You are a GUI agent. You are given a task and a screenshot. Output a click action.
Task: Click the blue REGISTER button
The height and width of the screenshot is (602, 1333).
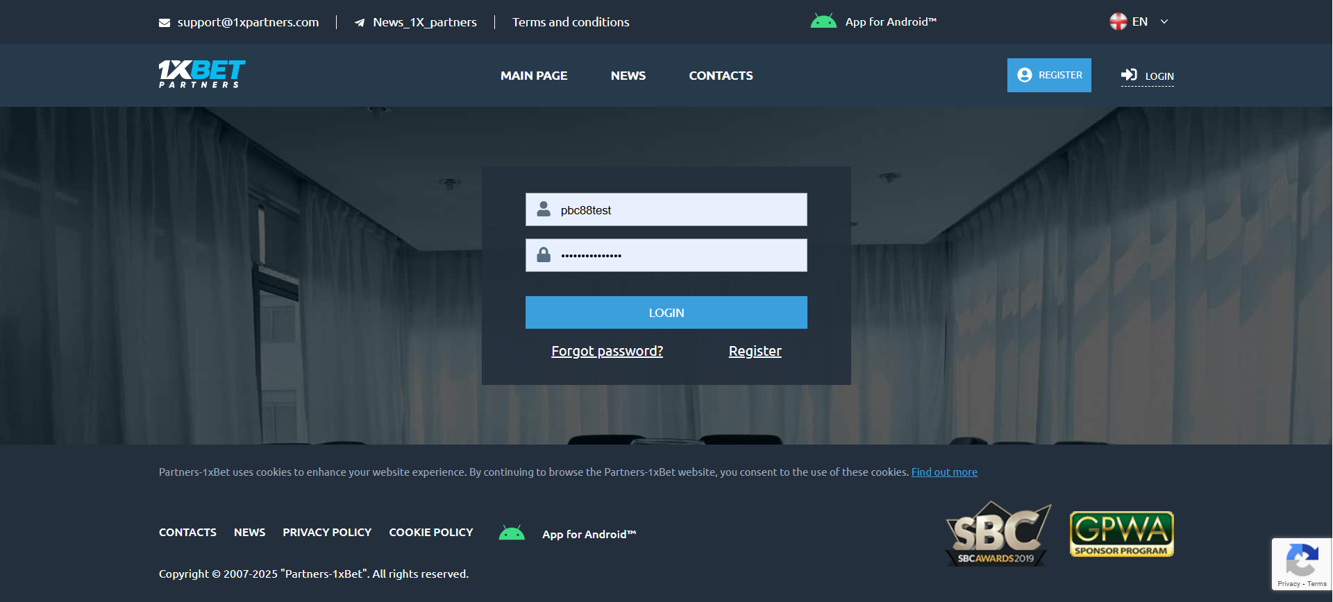point(1049,75)
